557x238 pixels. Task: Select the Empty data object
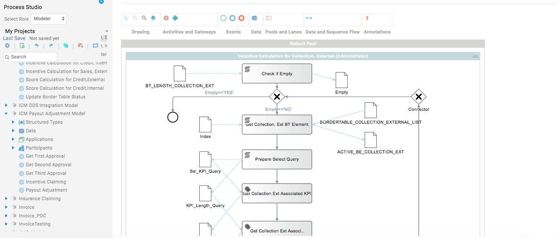click(341, 80)
